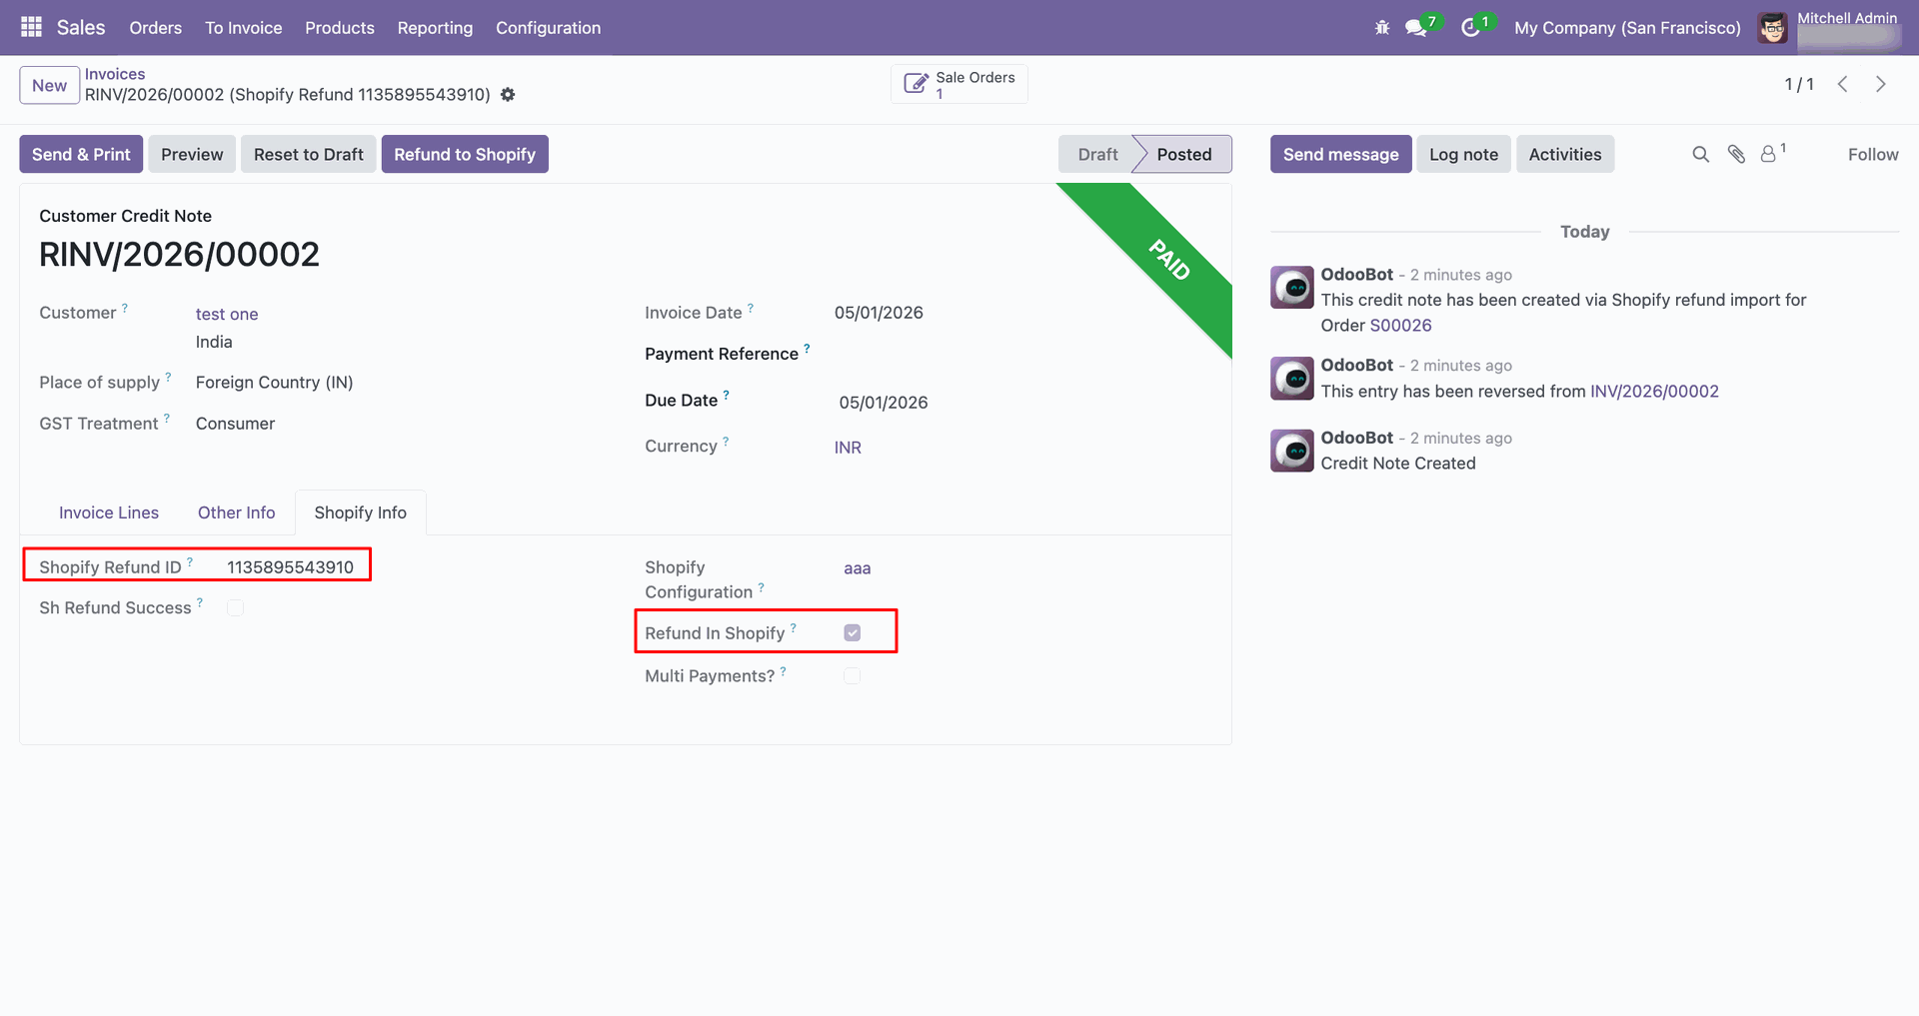Viewport: 1919px width, 1016px height.
Task: Open the conversations chat icon
Action: tap(1415, 28)
